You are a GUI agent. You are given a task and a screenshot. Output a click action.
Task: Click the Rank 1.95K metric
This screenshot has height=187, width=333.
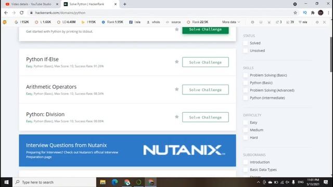pyautogui.click(x=112, y=22)
